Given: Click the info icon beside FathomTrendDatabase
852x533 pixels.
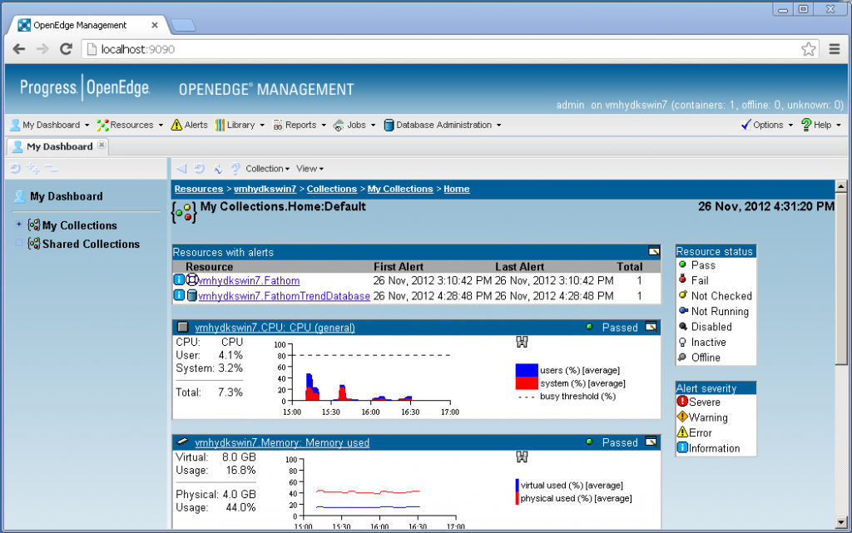Looking at the screenshot, I should click(179, 295).
